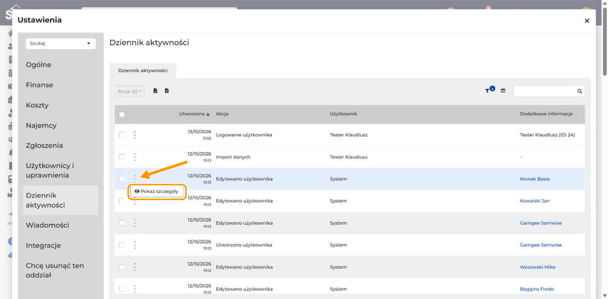Click the magnifier icon in search box

pos(580,91)
